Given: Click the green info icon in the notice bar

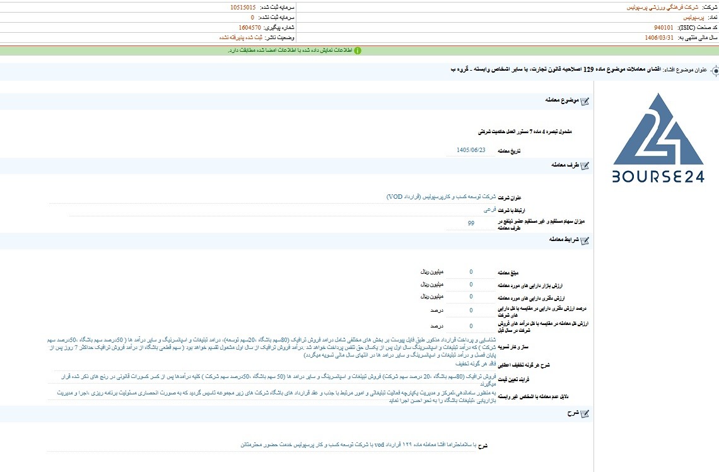Looking at the screenshot, I should coord(358,50).
